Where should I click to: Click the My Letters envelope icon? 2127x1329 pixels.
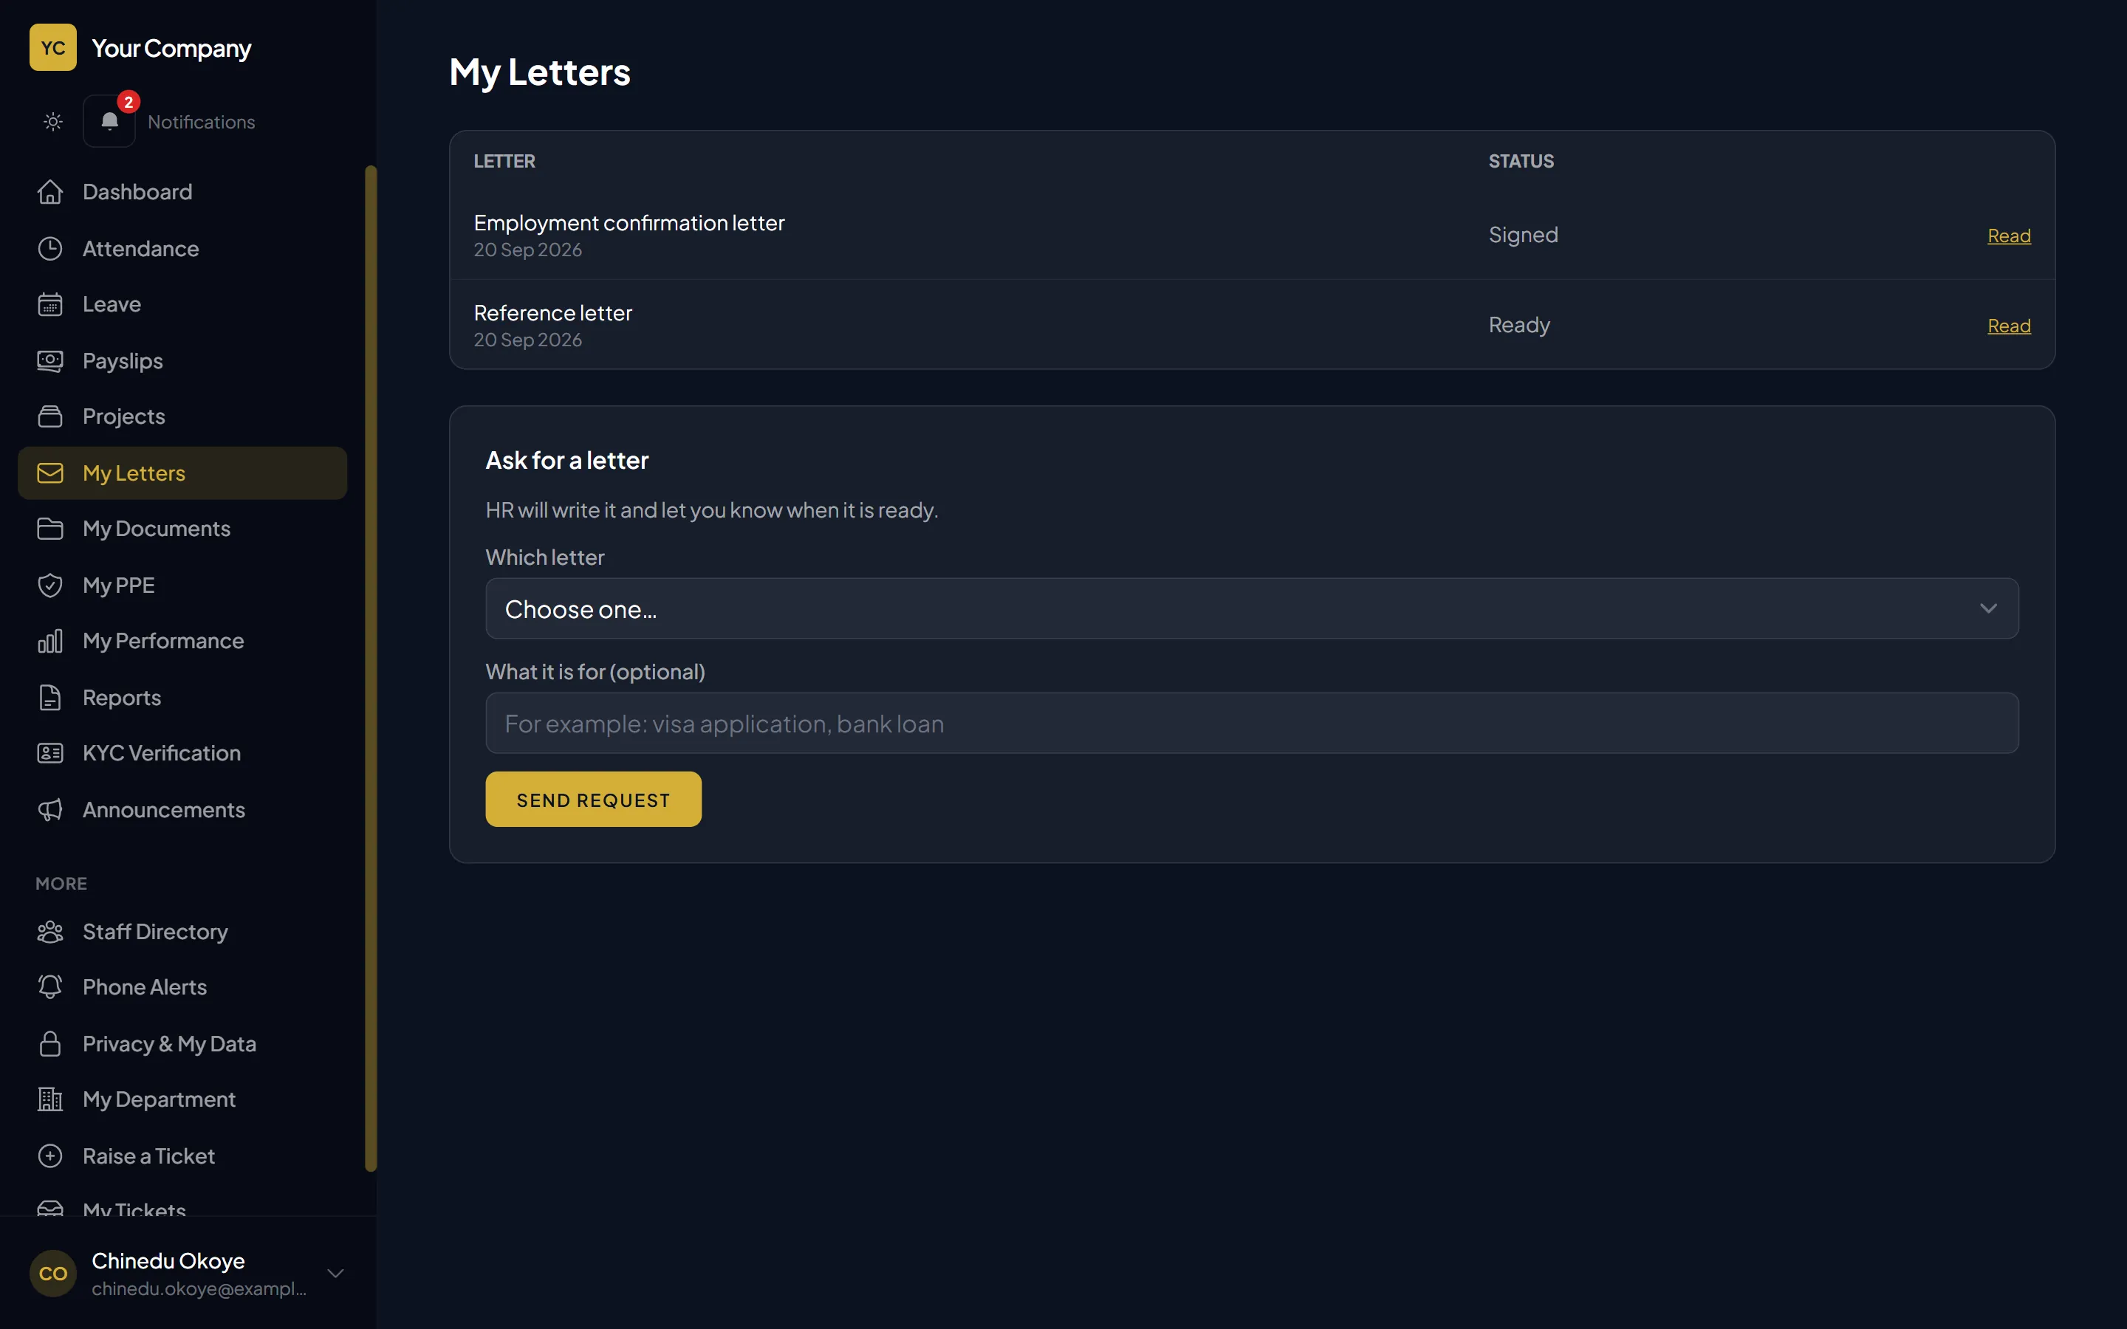[50, 473]
